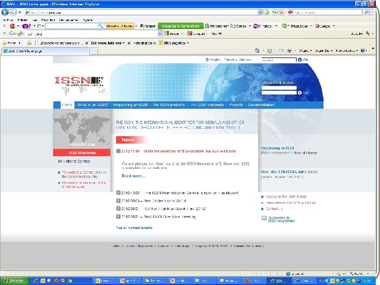Viewport: 380px width, 285px height.
Task: Click the Stop loading red X icon
Action: point(282,12)
